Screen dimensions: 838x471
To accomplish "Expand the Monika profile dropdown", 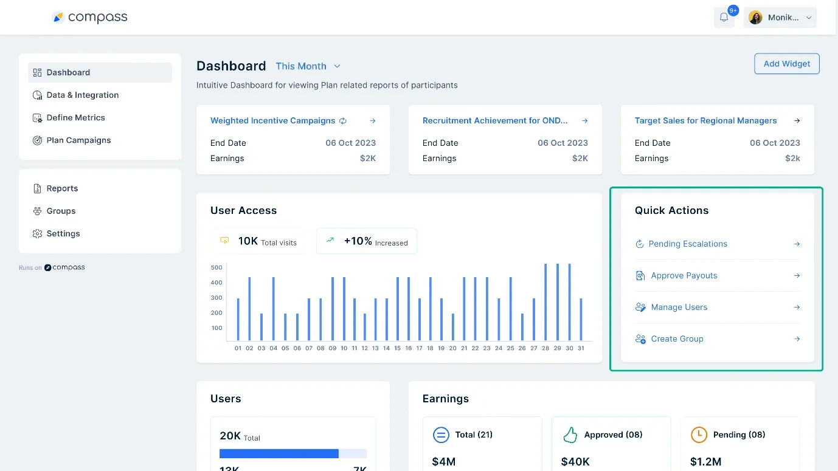I will 780,17.
